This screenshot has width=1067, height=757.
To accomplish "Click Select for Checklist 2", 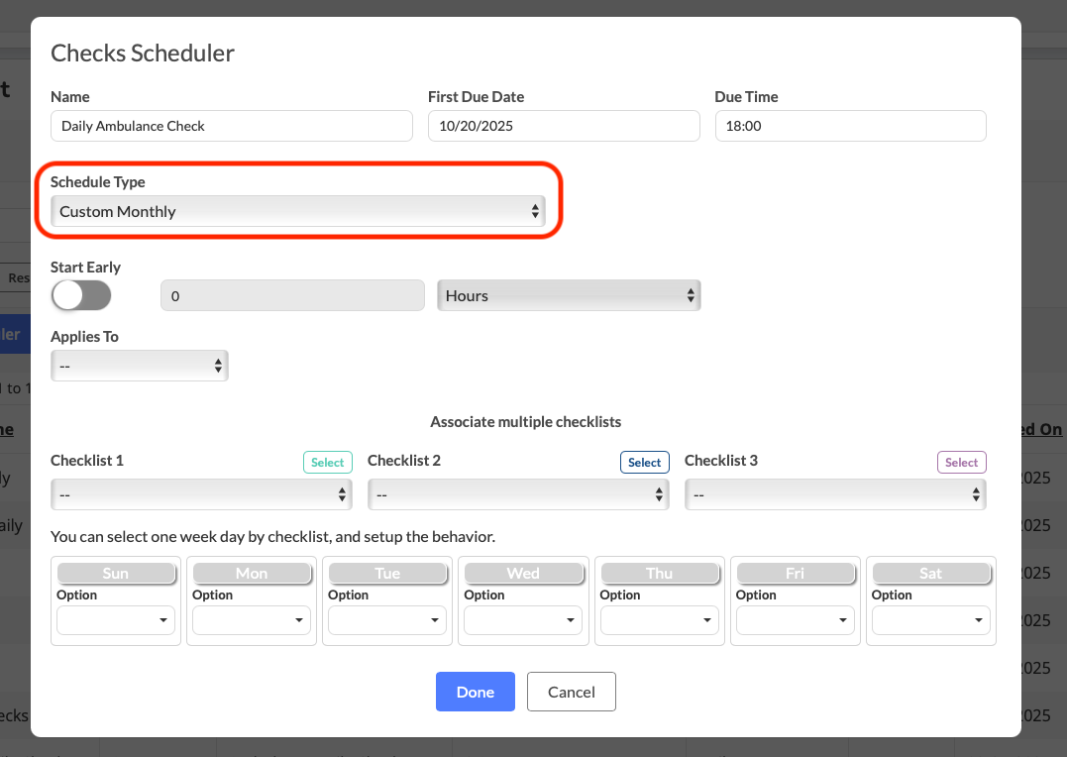I will point(644,462).
